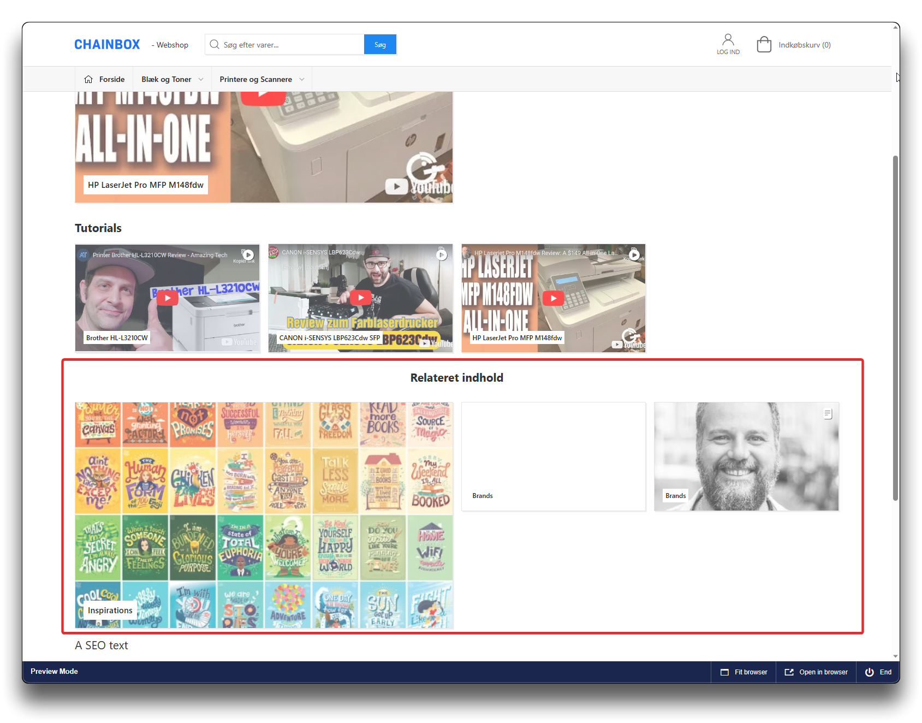The width and height of the screenshot is (922, 723).
Task: Play the Brother HL-L3210CW tutorial video
Action: coord(168,298)
